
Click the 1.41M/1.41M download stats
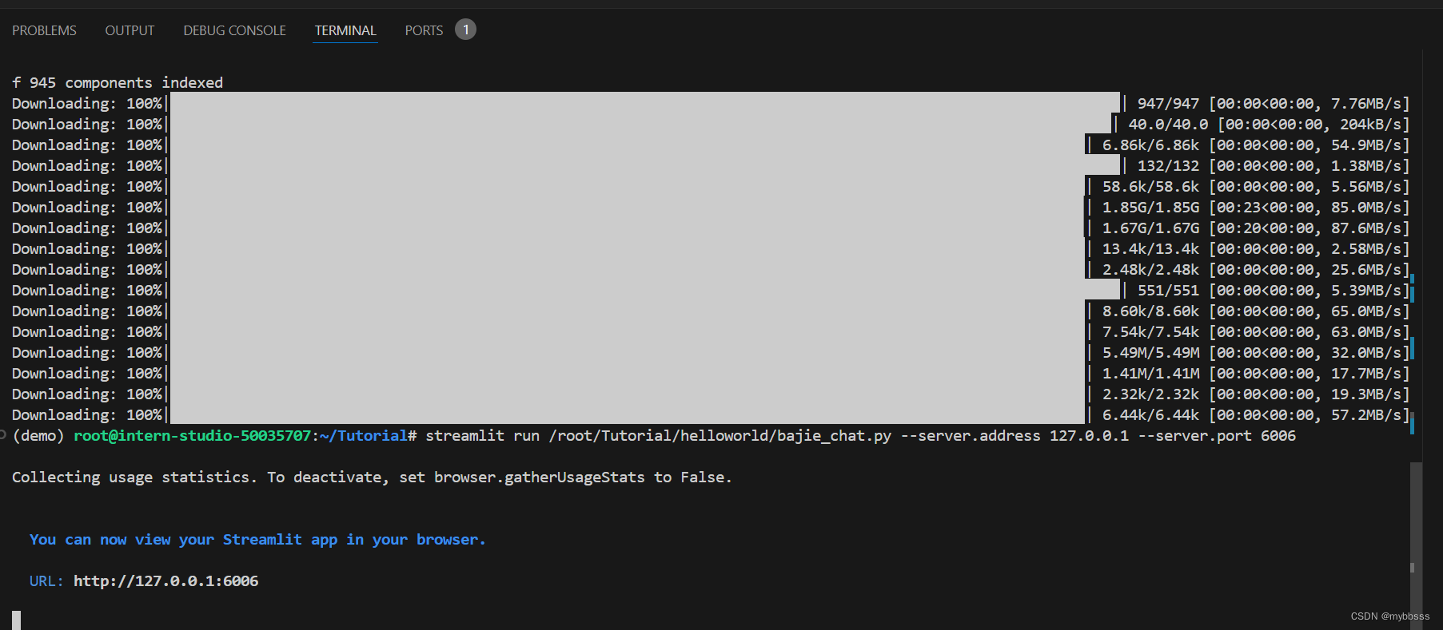coord(1256,373)
